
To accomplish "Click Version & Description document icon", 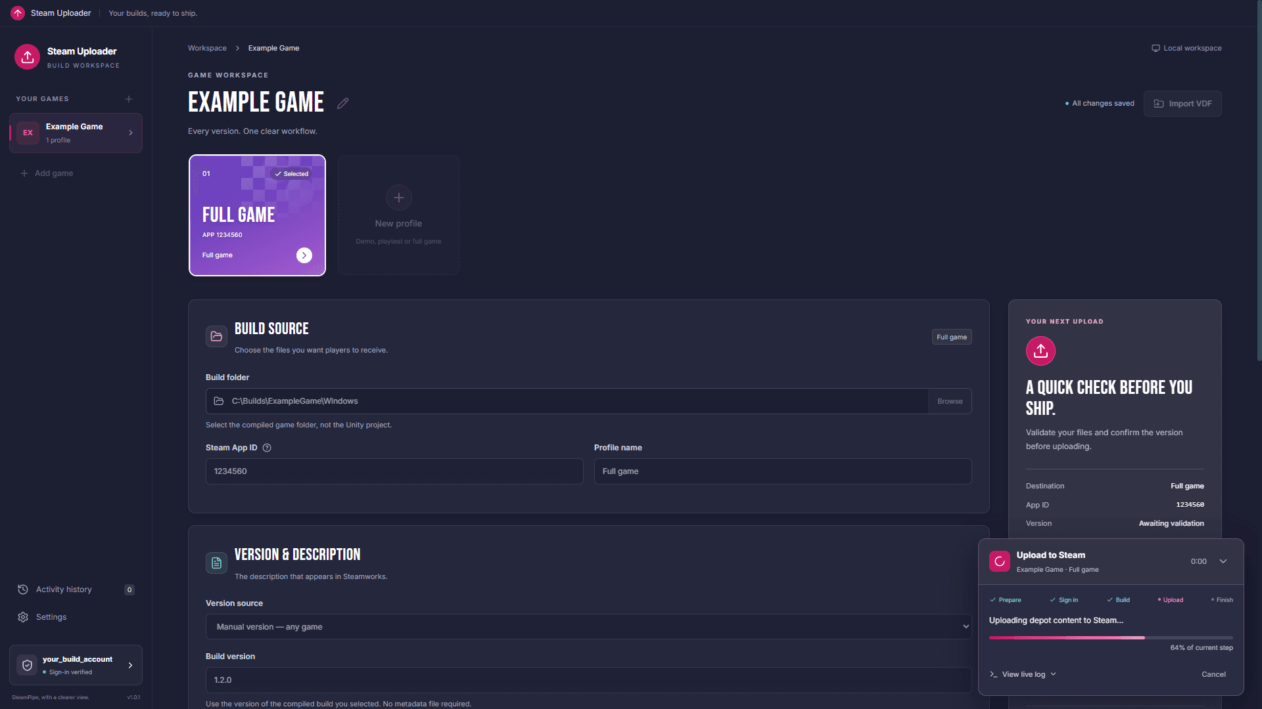I will coord(216,563).
